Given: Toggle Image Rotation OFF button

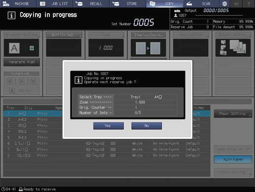Looking at the screenshot, I should point(233,149).
